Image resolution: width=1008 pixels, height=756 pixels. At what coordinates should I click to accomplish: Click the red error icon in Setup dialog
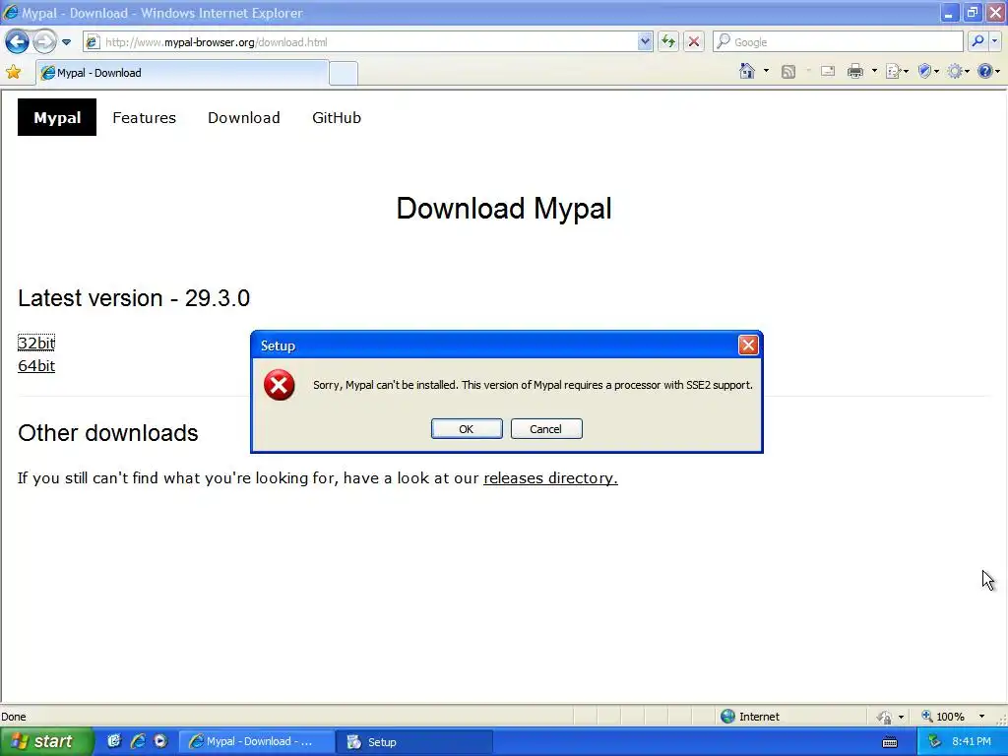[x=279, y=385]
